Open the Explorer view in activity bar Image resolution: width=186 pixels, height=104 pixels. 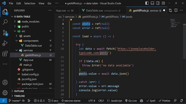pos(5,12)
